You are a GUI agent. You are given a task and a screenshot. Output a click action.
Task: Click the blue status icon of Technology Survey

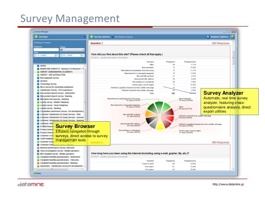point(38,84)
